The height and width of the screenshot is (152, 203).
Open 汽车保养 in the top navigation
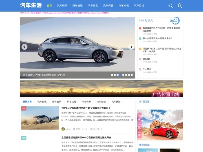click(x=108, y=6)
